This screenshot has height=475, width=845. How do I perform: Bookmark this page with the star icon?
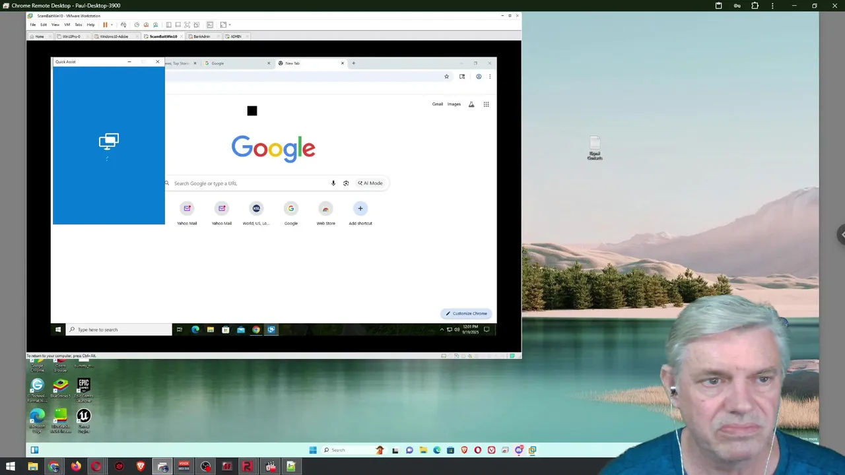[446, 77]
